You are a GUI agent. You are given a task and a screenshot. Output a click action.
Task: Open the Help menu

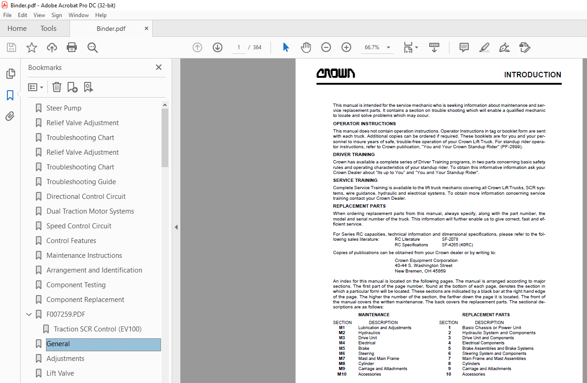click(101, 15)
